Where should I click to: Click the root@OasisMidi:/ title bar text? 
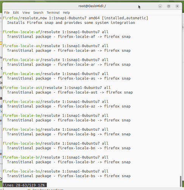coord(92,6)
